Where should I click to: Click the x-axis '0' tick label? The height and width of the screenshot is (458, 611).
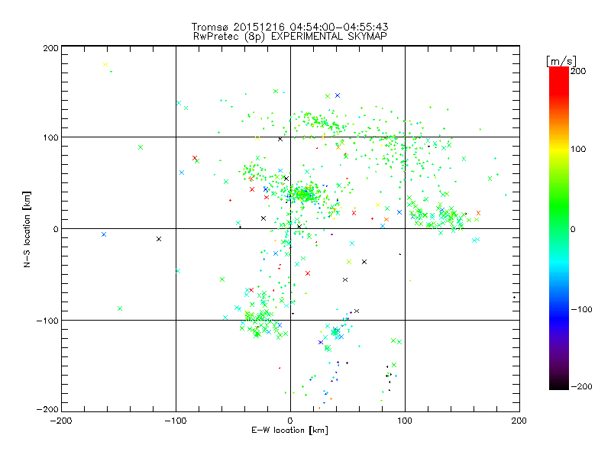pyautogui.click(x=290, y=421)
